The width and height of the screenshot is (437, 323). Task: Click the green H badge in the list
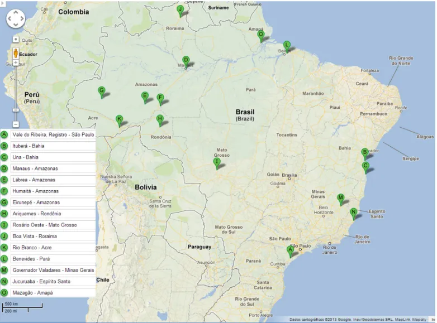[4, 214]
